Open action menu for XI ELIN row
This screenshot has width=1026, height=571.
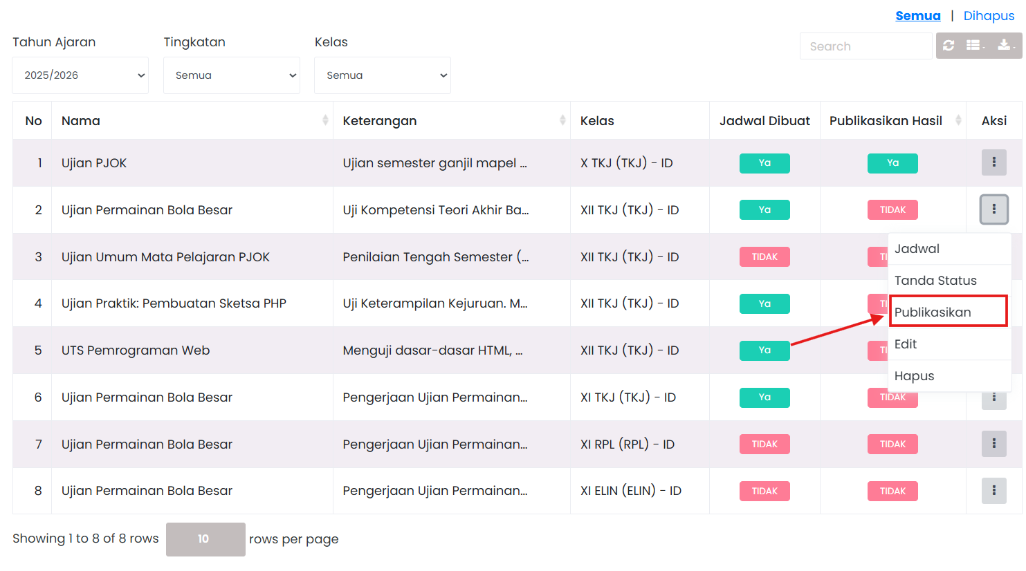[993, 491]
